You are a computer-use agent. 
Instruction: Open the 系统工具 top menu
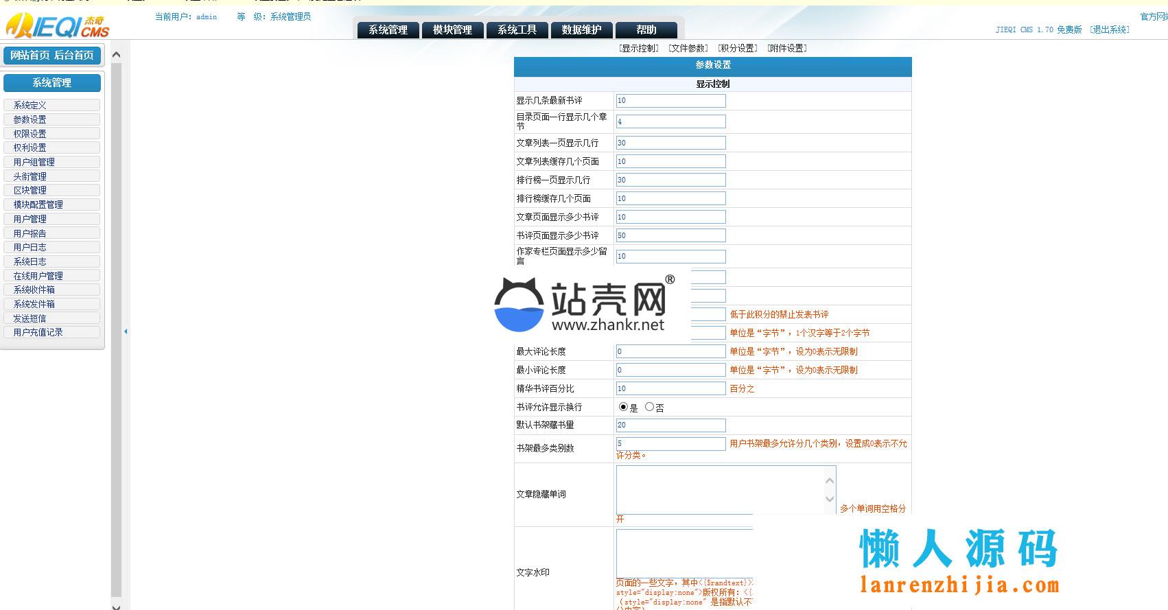(x=517, y=30)
